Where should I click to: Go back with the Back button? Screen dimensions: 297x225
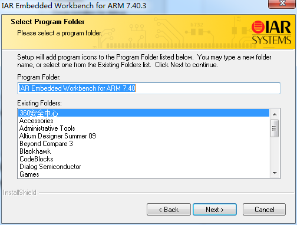pos(169,210)
